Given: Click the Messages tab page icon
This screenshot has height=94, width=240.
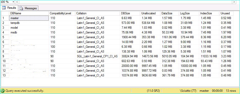Looking at the screenshot, I should (x=21, y=8).
